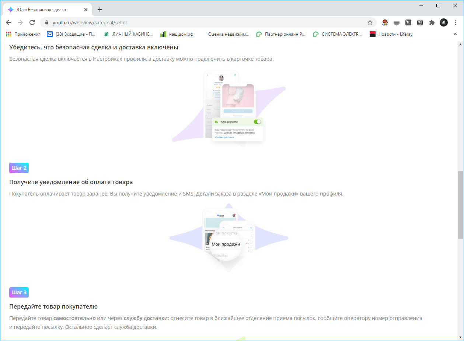Click the Шаг 3 badge

(19, 292)
